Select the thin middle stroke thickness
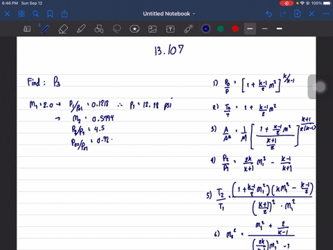The width and height of the screenshot is (333, 250). (x=265, y=28)
